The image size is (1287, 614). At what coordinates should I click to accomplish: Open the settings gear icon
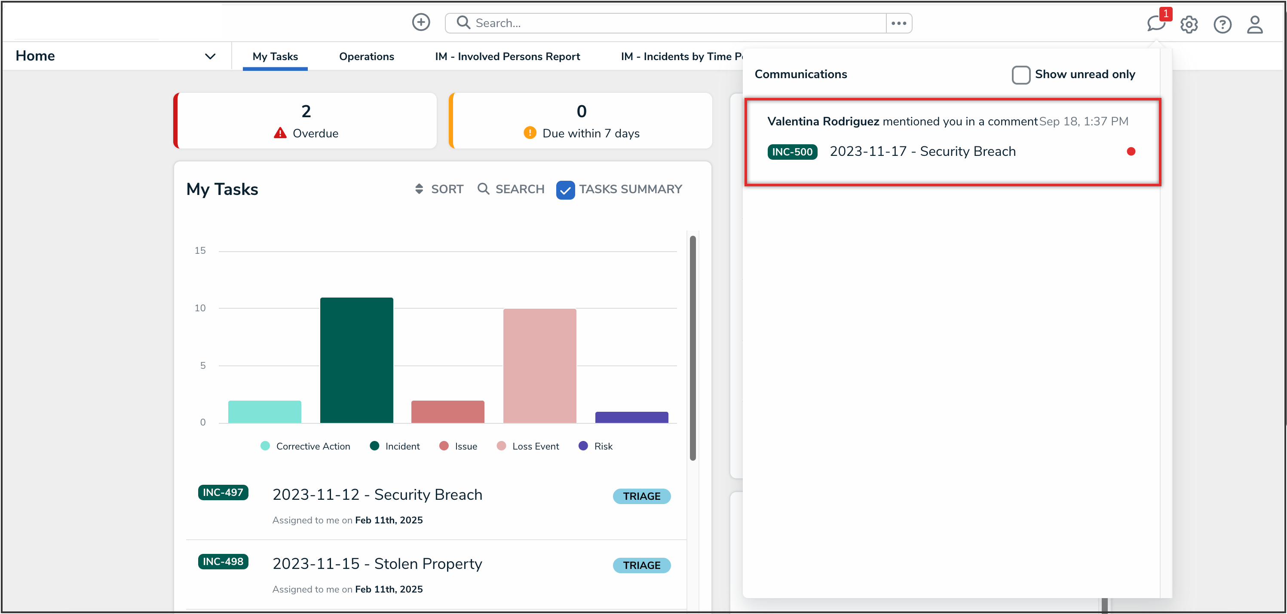click(x=1189, y=24)
